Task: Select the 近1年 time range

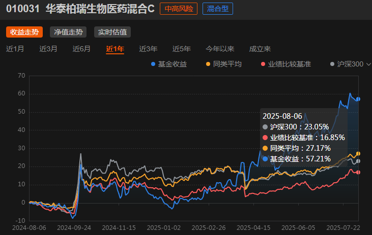Action: coord(115,49)
